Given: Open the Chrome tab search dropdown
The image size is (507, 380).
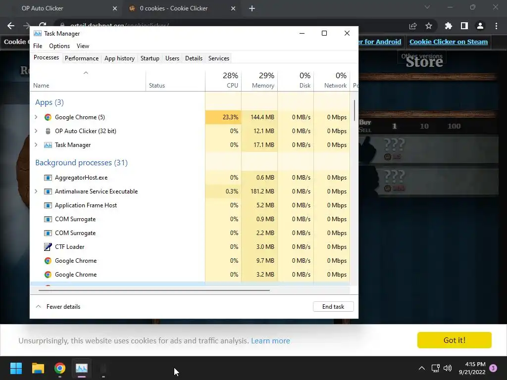Looking at the screenshot, I should click(427, 7).
